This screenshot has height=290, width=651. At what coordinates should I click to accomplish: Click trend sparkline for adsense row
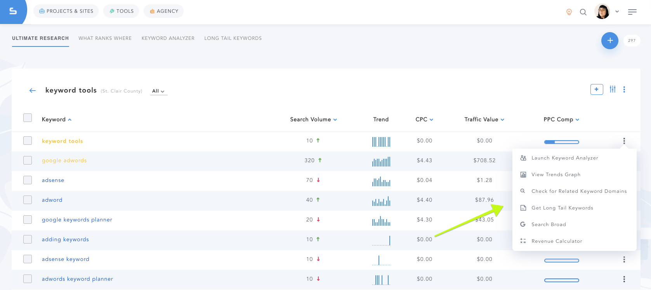pos(381,181)
